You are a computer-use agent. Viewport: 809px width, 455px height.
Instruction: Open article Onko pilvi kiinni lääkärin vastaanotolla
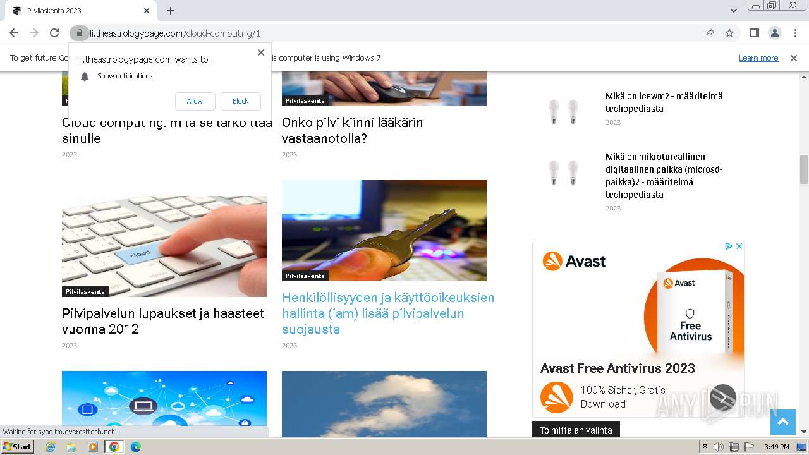352,130
